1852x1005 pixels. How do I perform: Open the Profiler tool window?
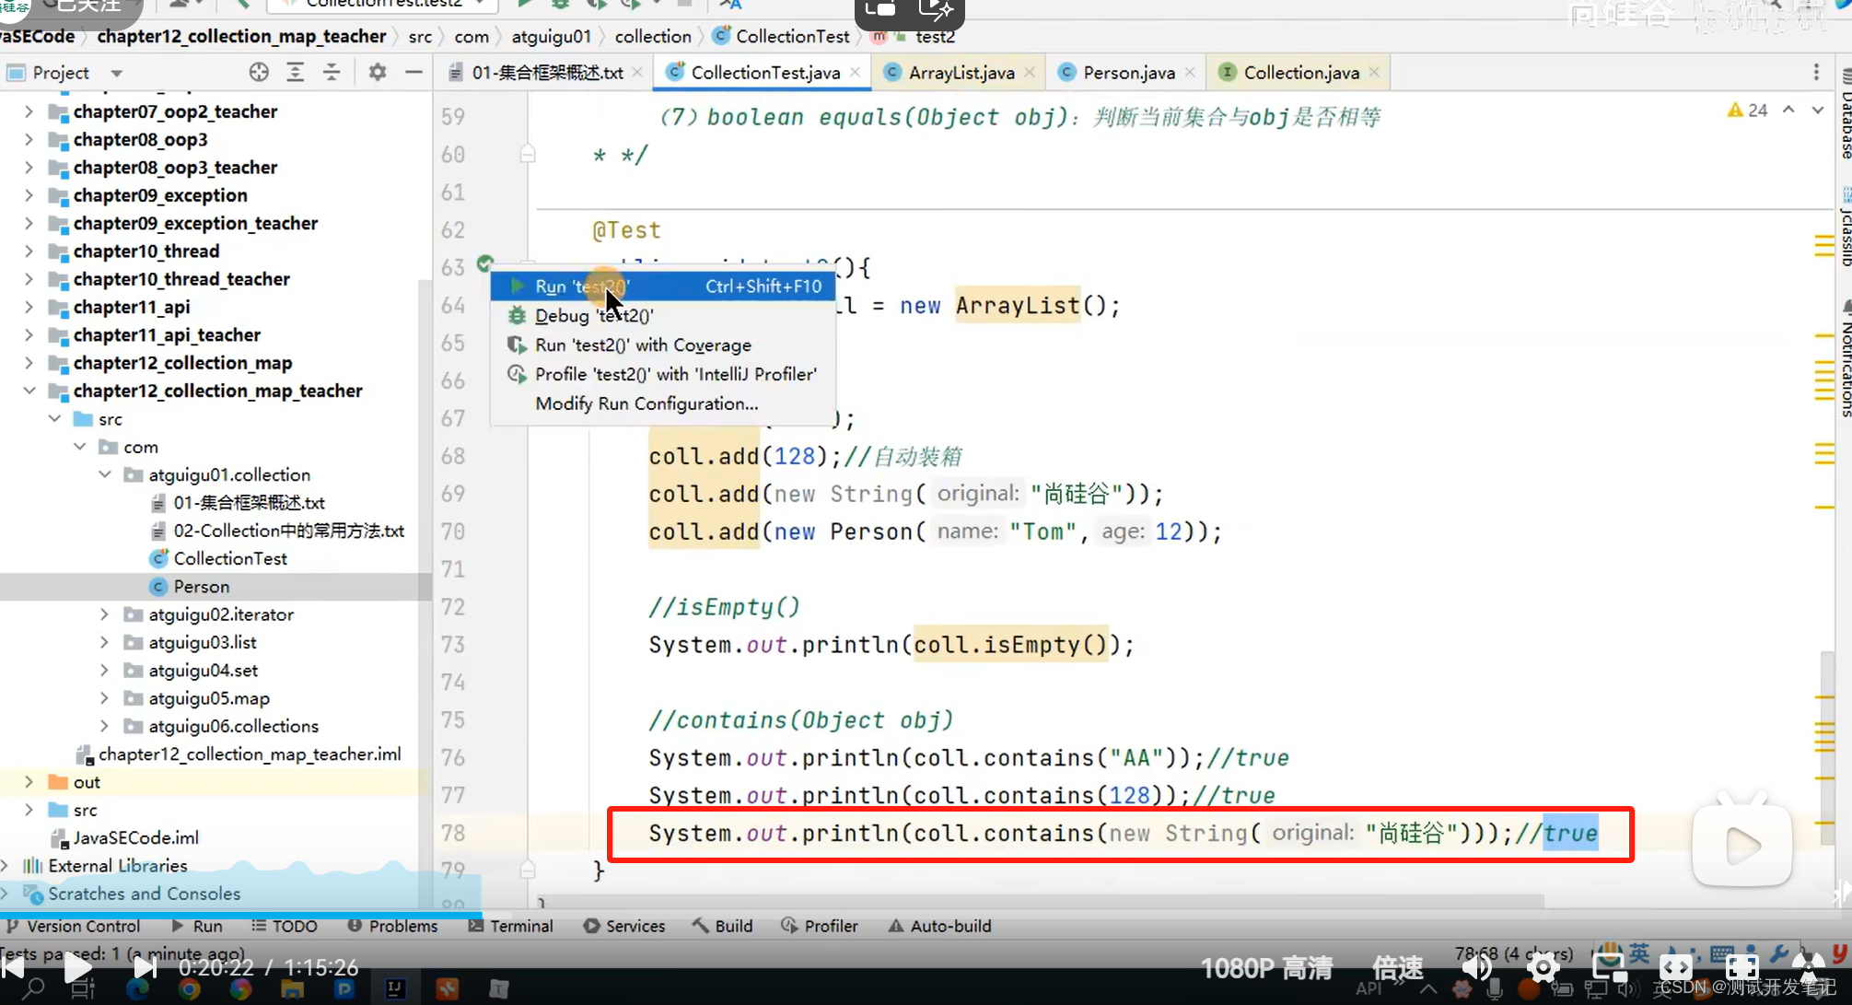820,926
